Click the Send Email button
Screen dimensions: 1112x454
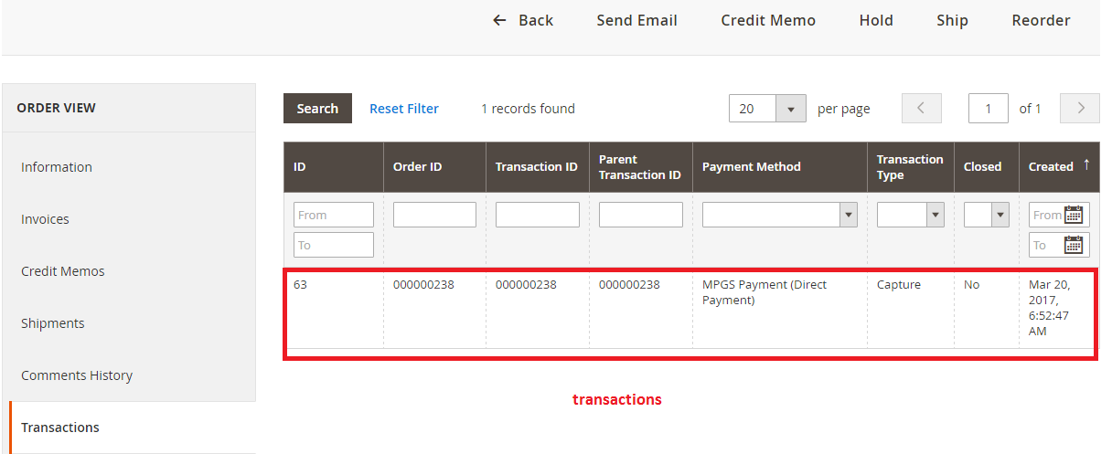click(x=637, y=20)
